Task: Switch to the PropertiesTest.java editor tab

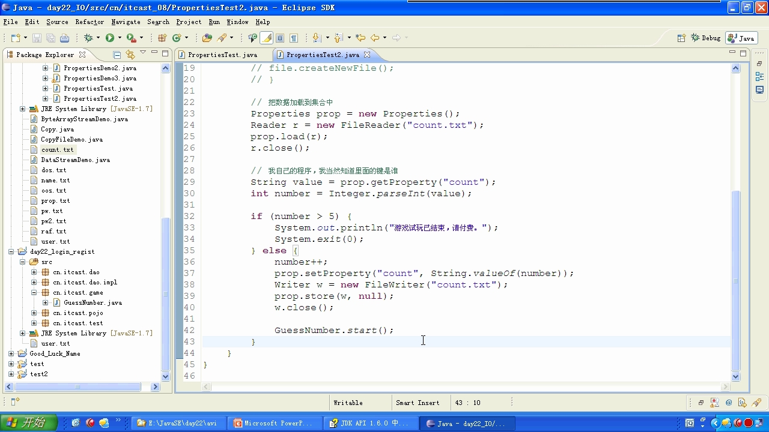Action: click(x=222, y=55)
